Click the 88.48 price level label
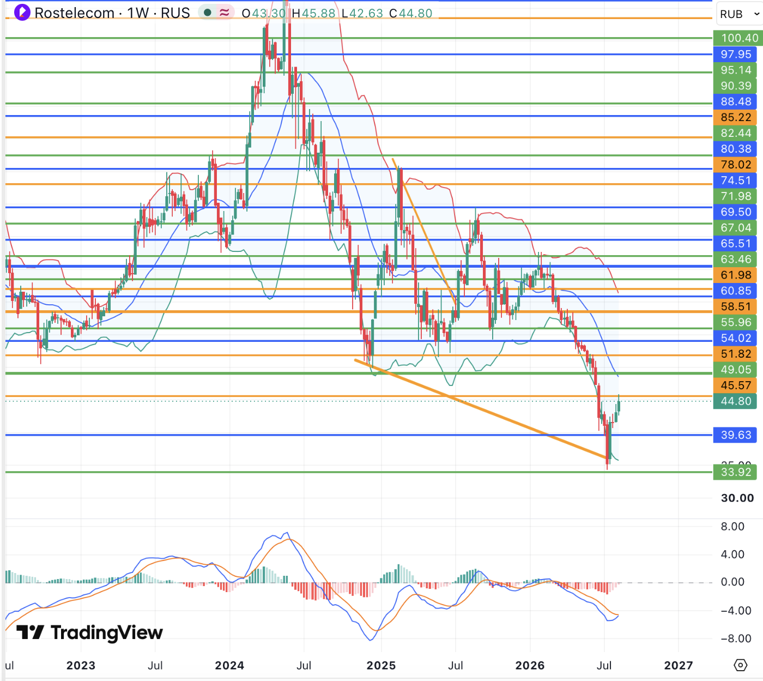The height and width of the screenshot is (681, 763). coord(735,101)
